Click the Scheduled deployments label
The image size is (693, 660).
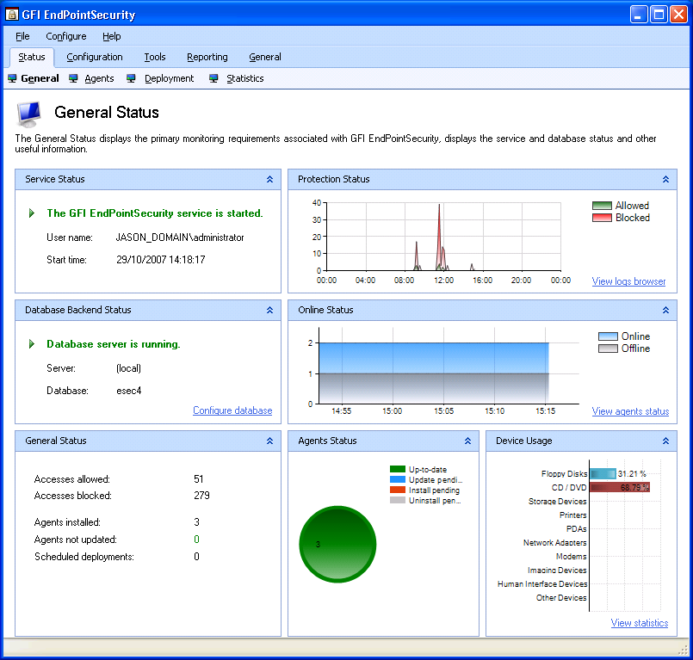coord(84,557)
